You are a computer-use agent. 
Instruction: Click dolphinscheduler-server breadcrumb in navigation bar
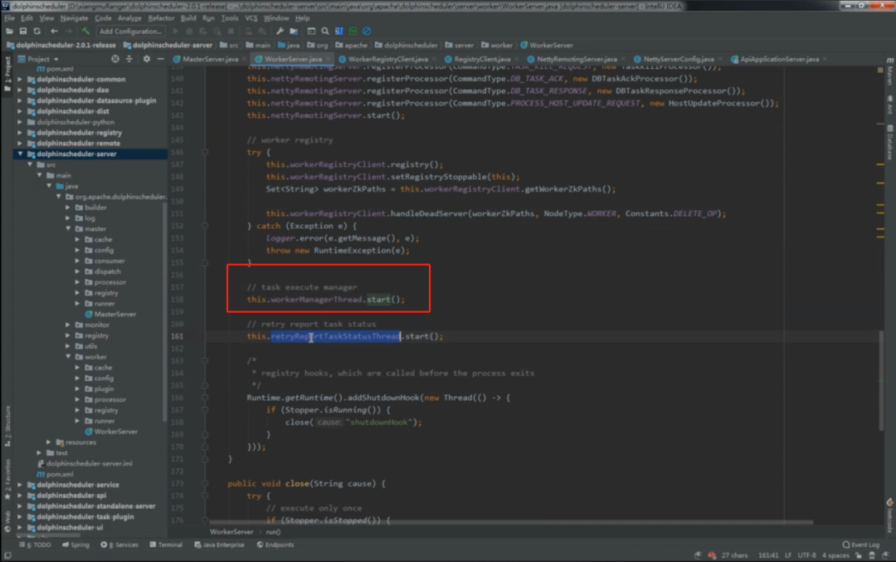(x=168, y=45)
